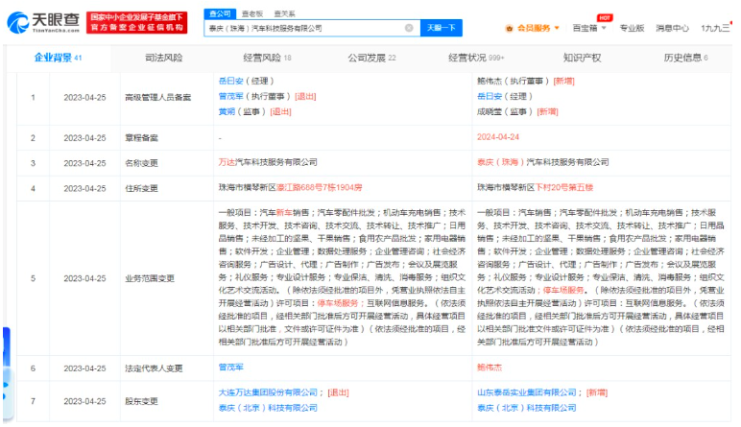The width and height of the screenshot is (741, 427).
Task: Switch to the 企业背景 tab
Action: point(58,58)
